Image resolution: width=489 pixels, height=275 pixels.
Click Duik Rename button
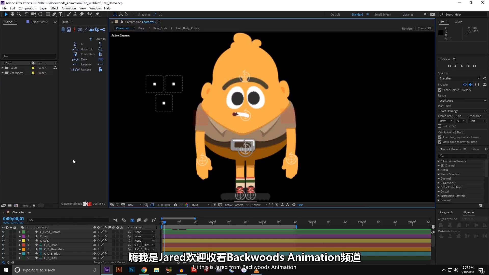click(86, 64)
